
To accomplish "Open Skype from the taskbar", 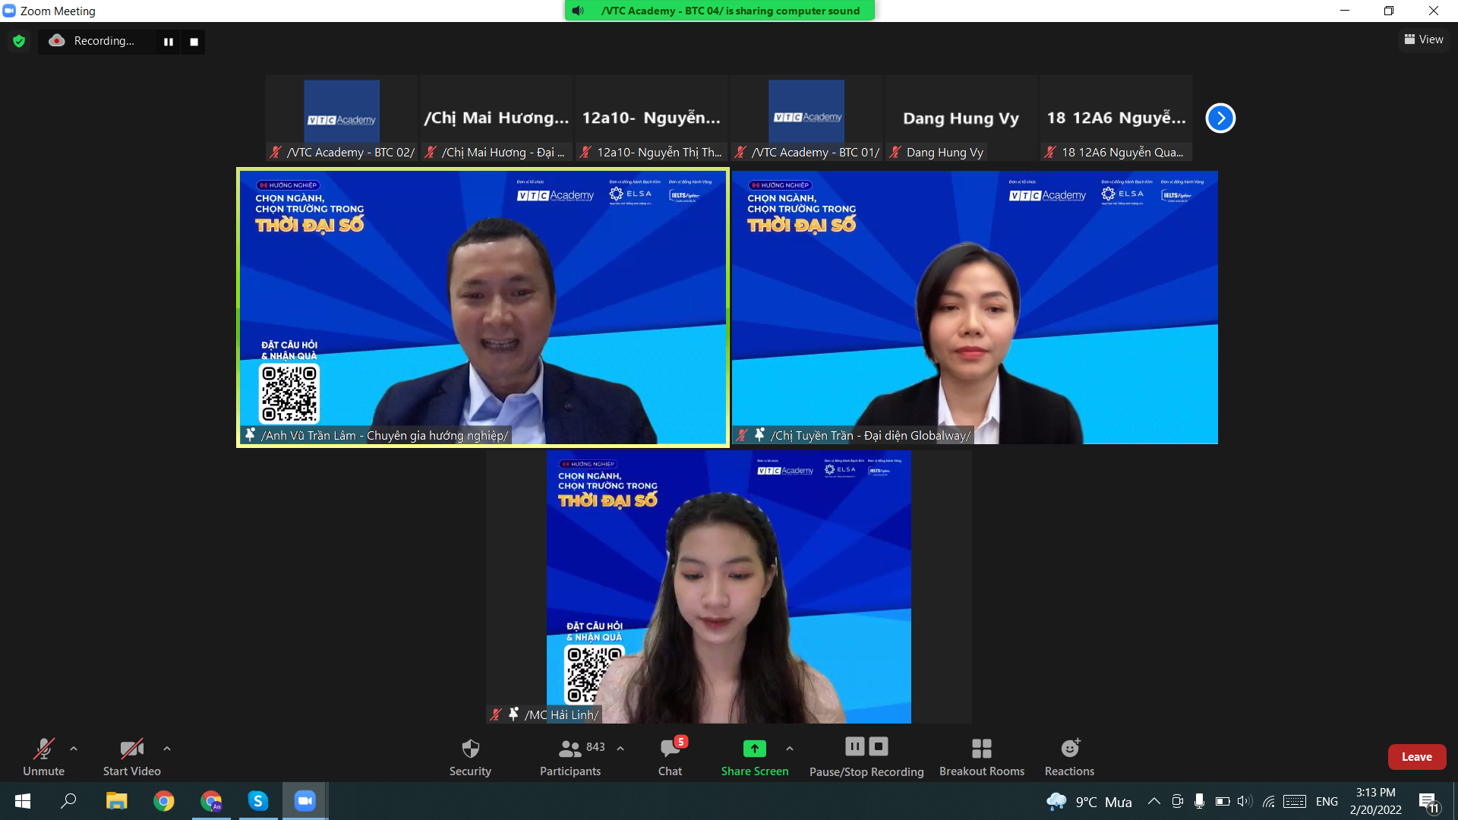I will pyautogui.click(x=258, y=800).
